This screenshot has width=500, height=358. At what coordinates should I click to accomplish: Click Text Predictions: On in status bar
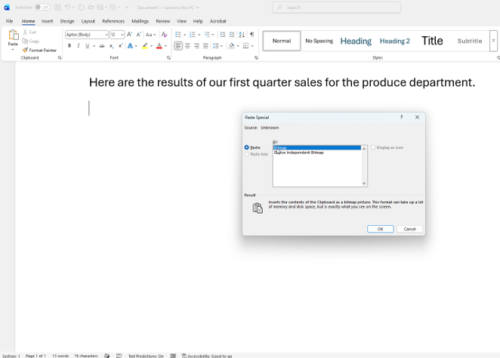click(x=146, y=356)
